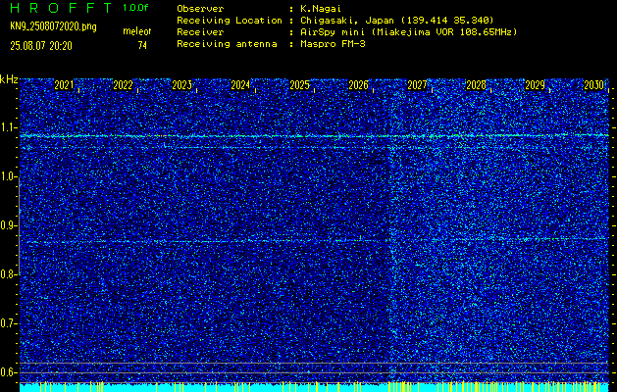Click the Receiving antenna label
Screen dimensions: 617x392
(227, 44)
